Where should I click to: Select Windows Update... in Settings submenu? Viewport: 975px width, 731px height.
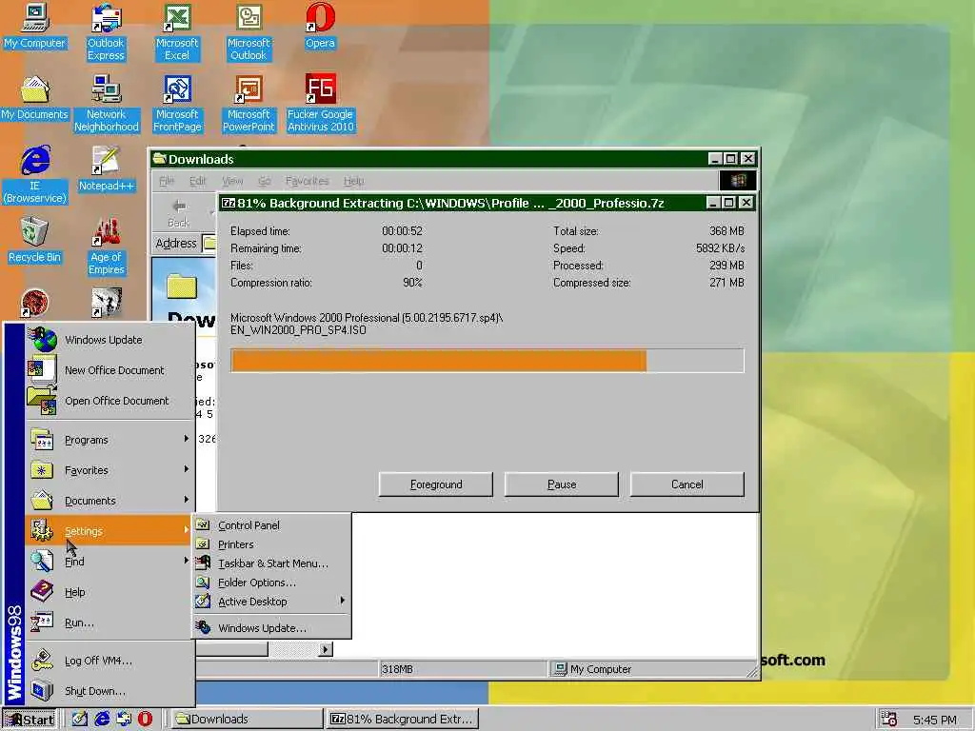(x=271, y=628)
